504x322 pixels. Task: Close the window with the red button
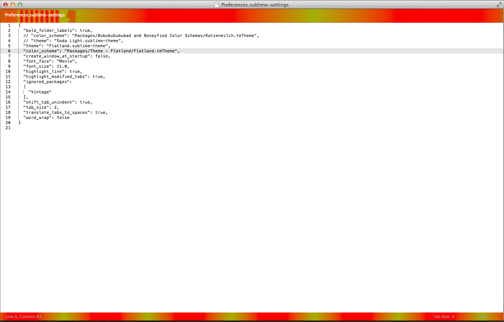pos(5,5)
